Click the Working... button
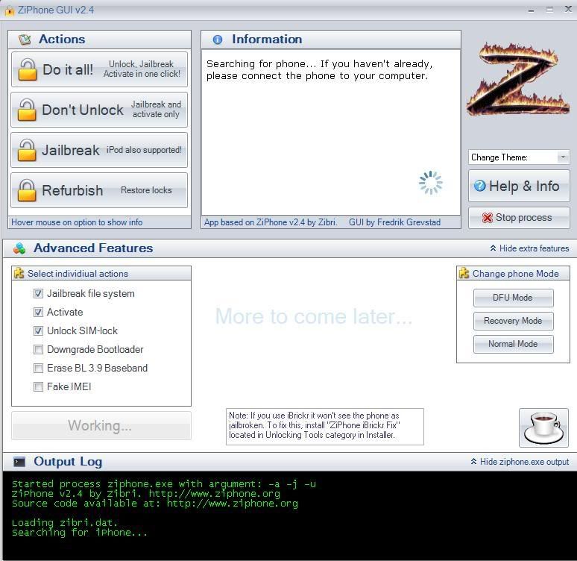Viewport: 577px width, 561px height. [x=101, y=425]
